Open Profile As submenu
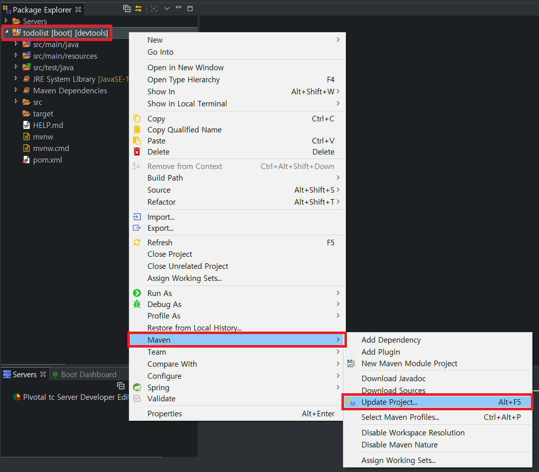Screen dimensions: 539x472 [237, 316]
